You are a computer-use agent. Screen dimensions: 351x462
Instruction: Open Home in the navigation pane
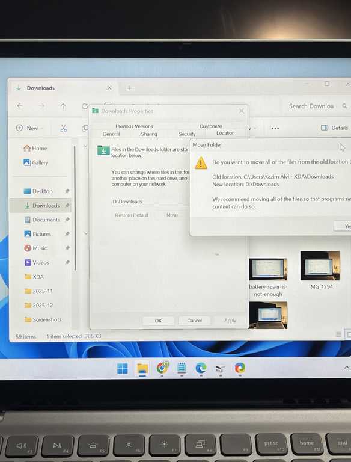[35, 148]
